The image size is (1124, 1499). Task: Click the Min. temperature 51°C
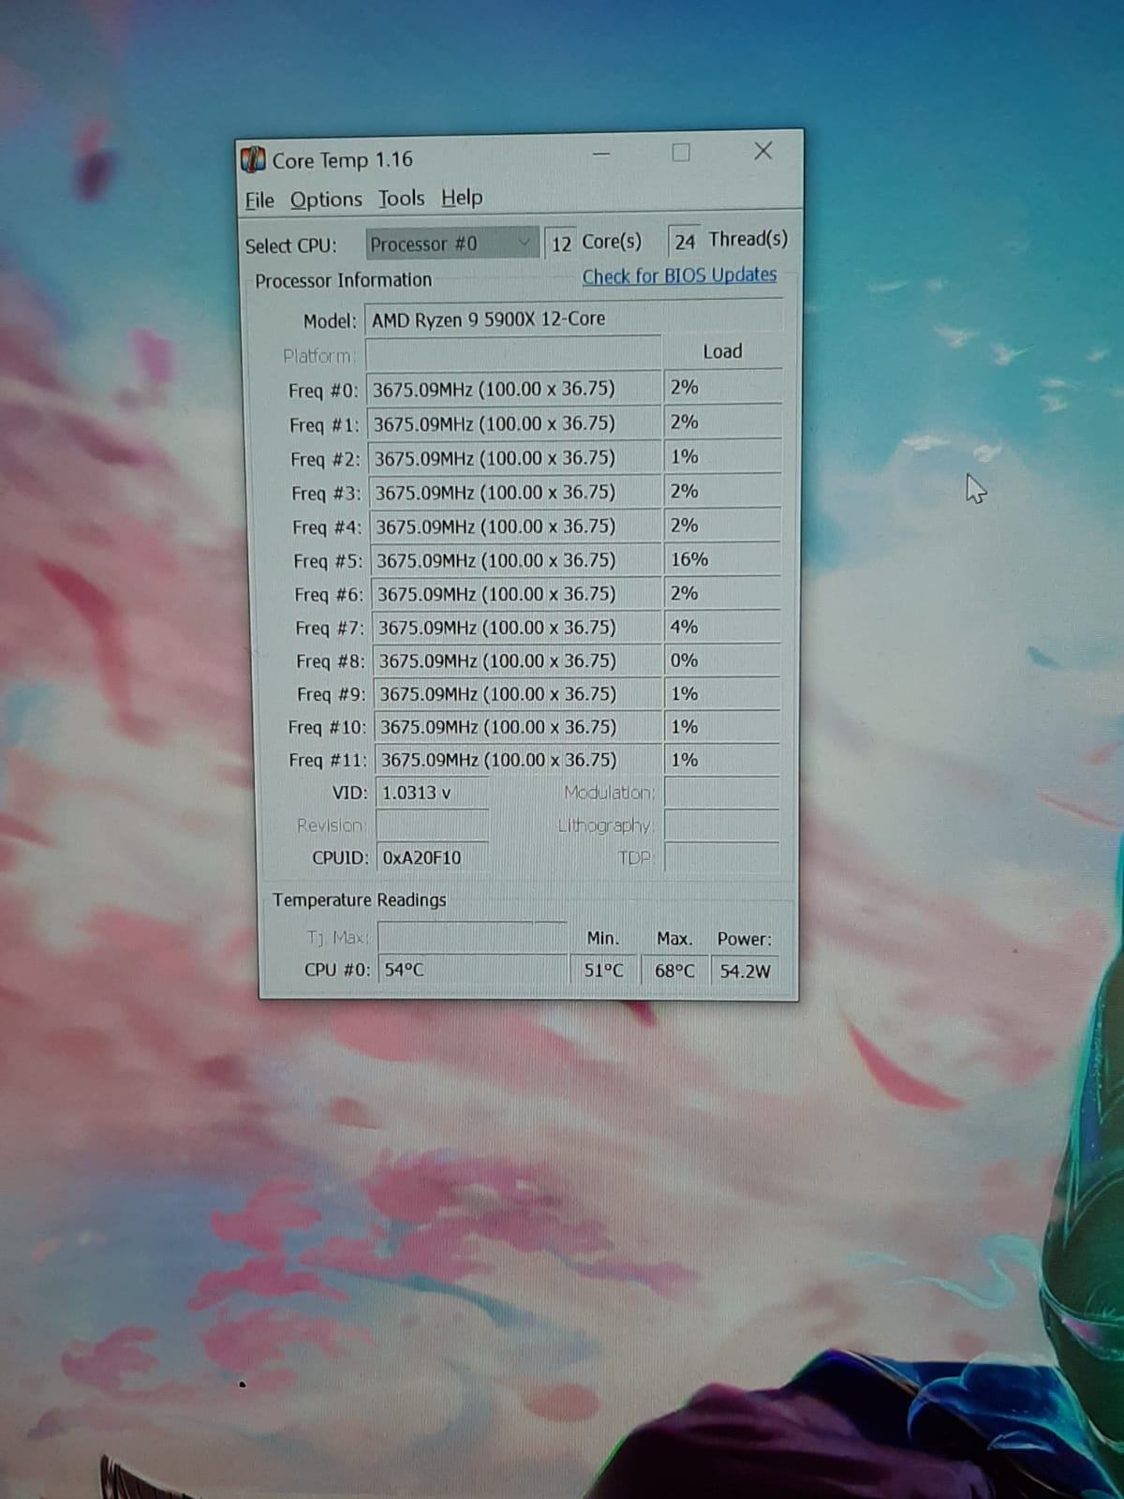[x=604, y=971]
